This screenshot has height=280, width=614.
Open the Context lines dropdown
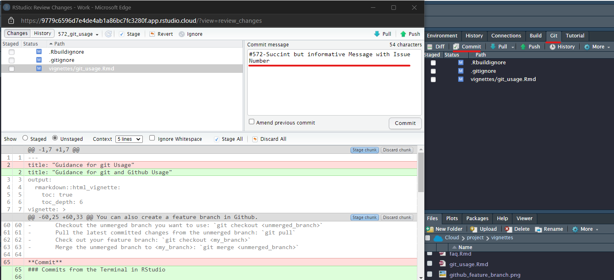(129, 139)
